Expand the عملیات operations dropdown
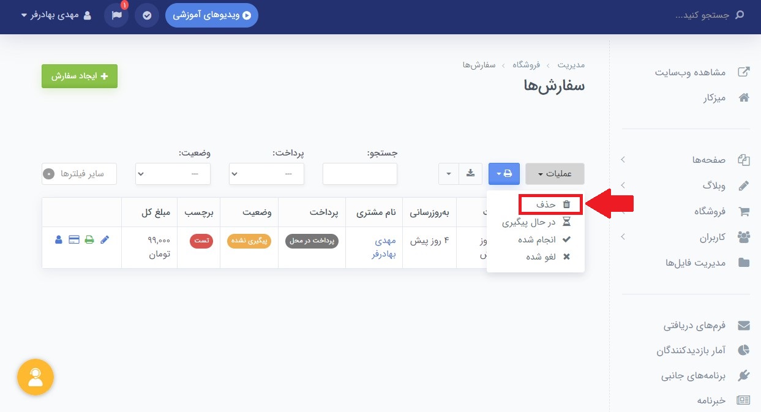The image size is (761, 412). (x=555, y=174)
